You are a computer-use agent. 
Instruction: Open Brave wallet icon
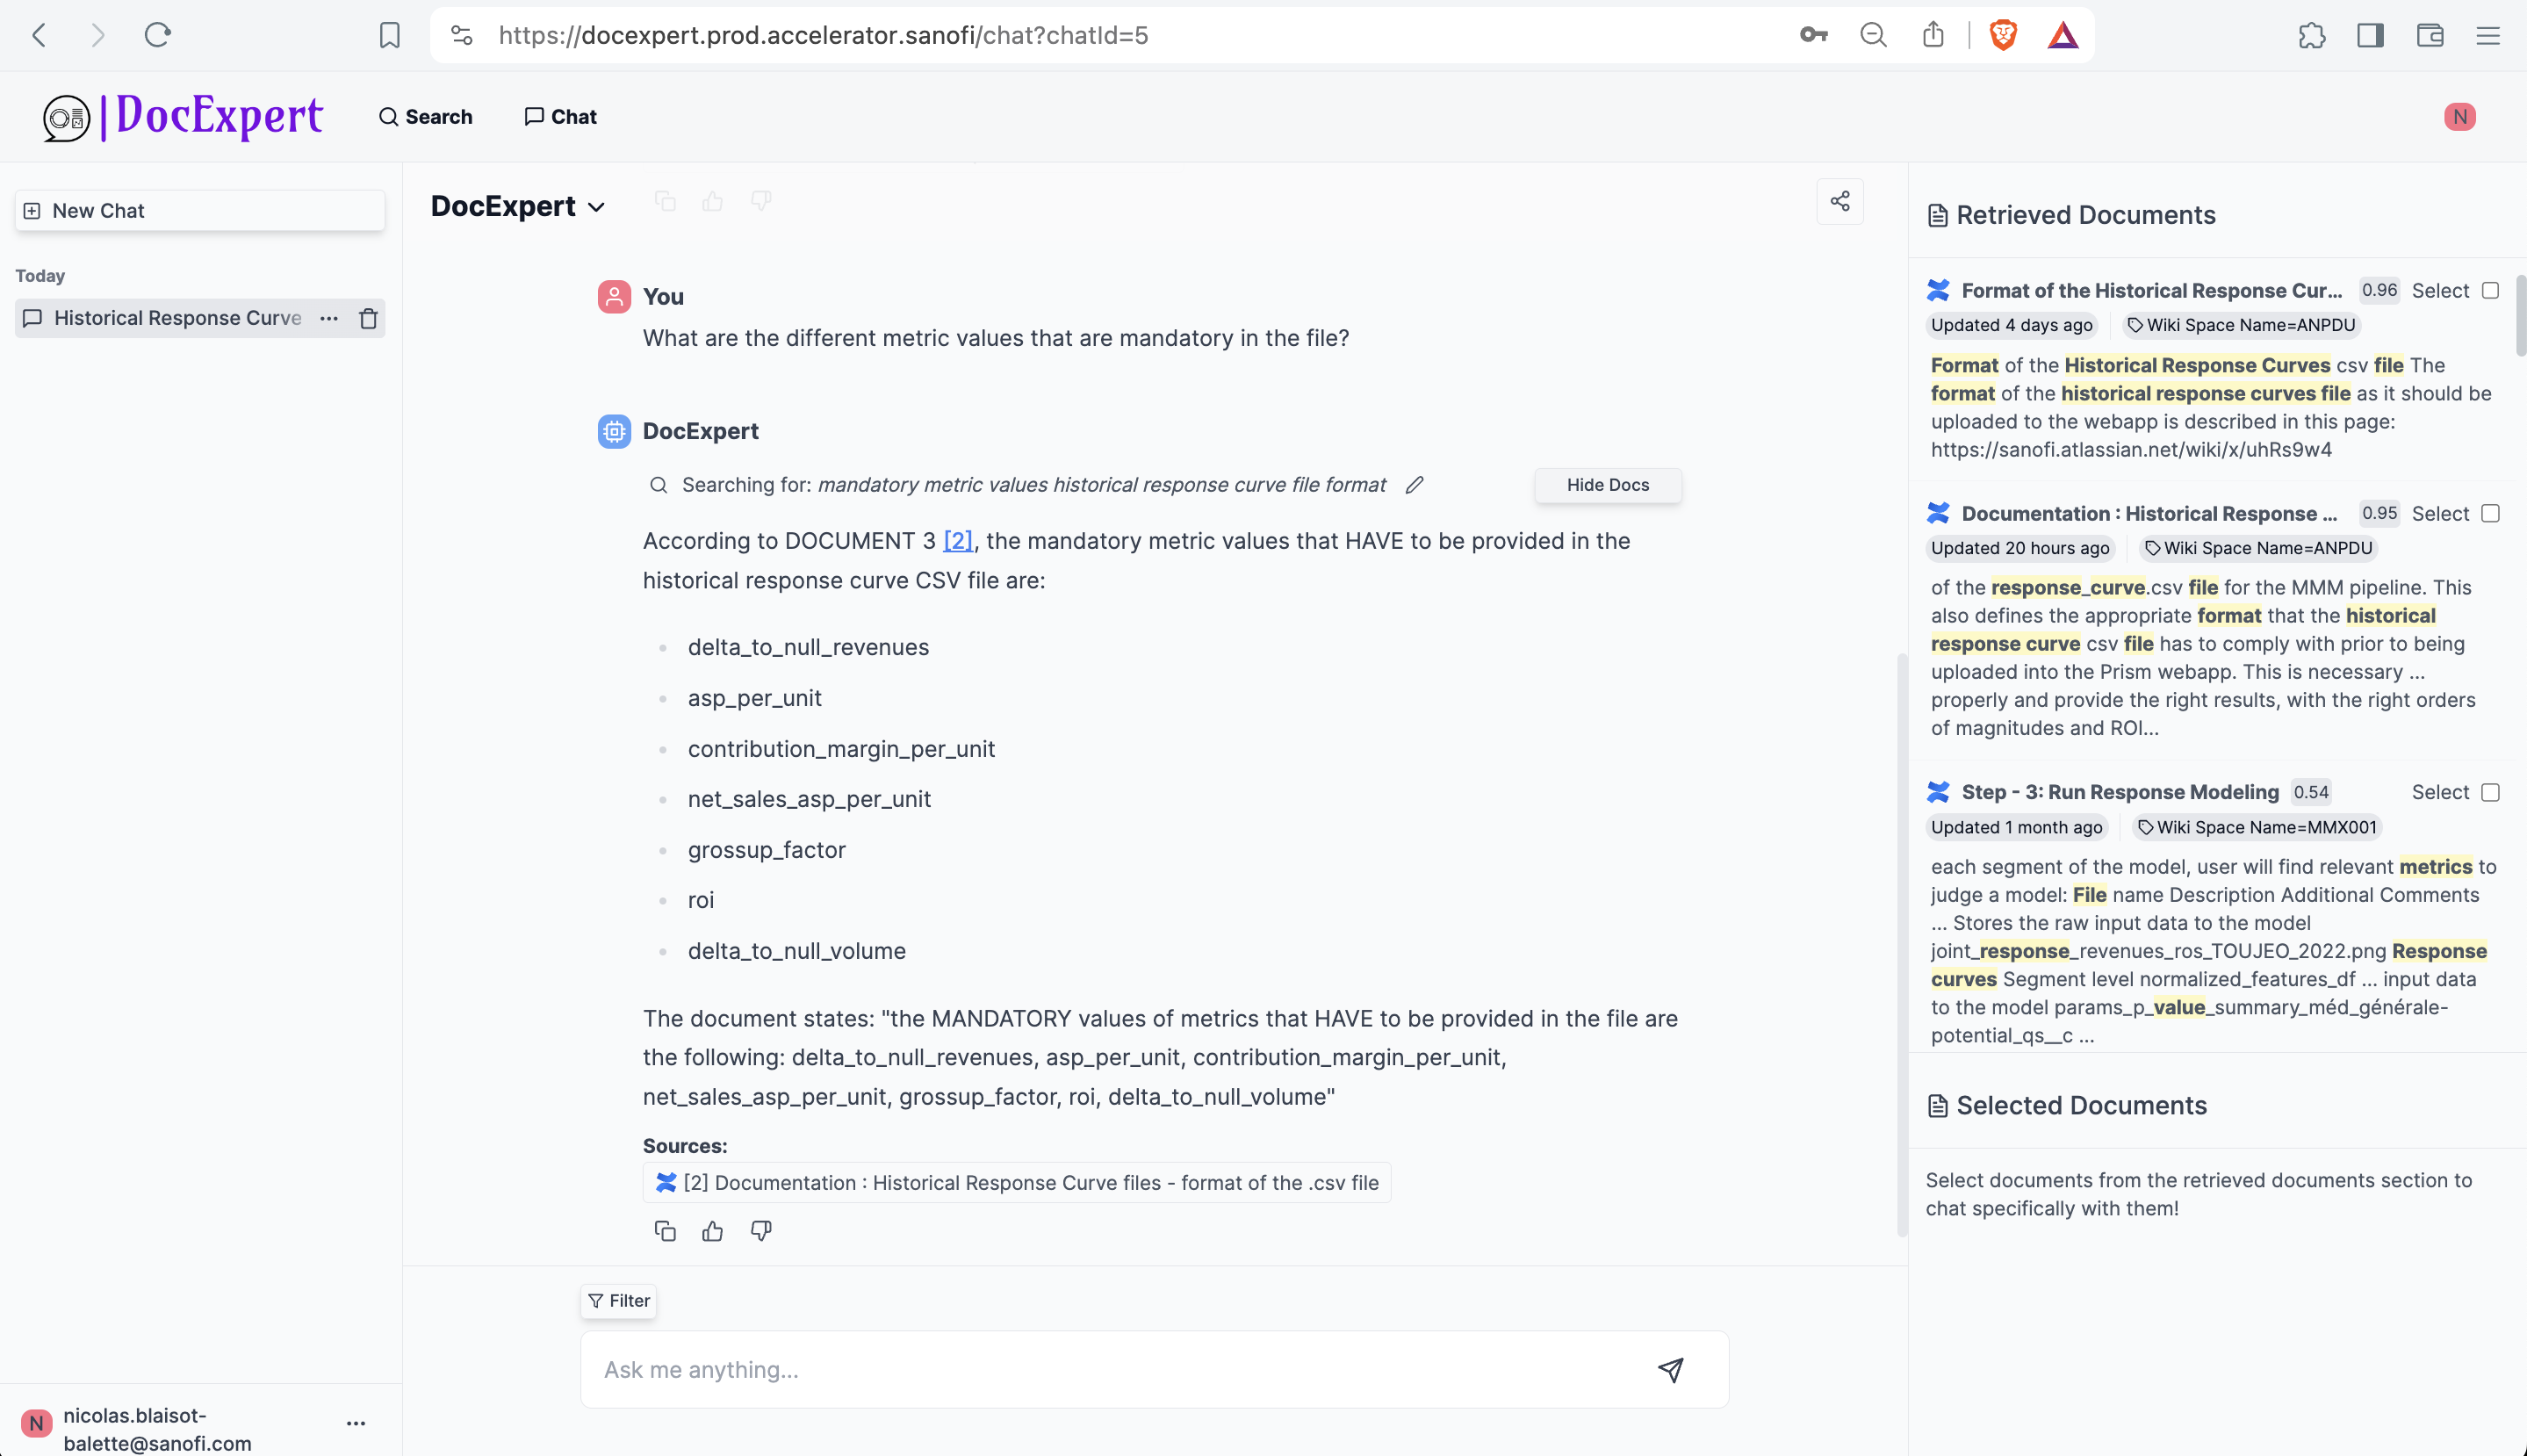pyautogui.click(x=2430, y=36)
